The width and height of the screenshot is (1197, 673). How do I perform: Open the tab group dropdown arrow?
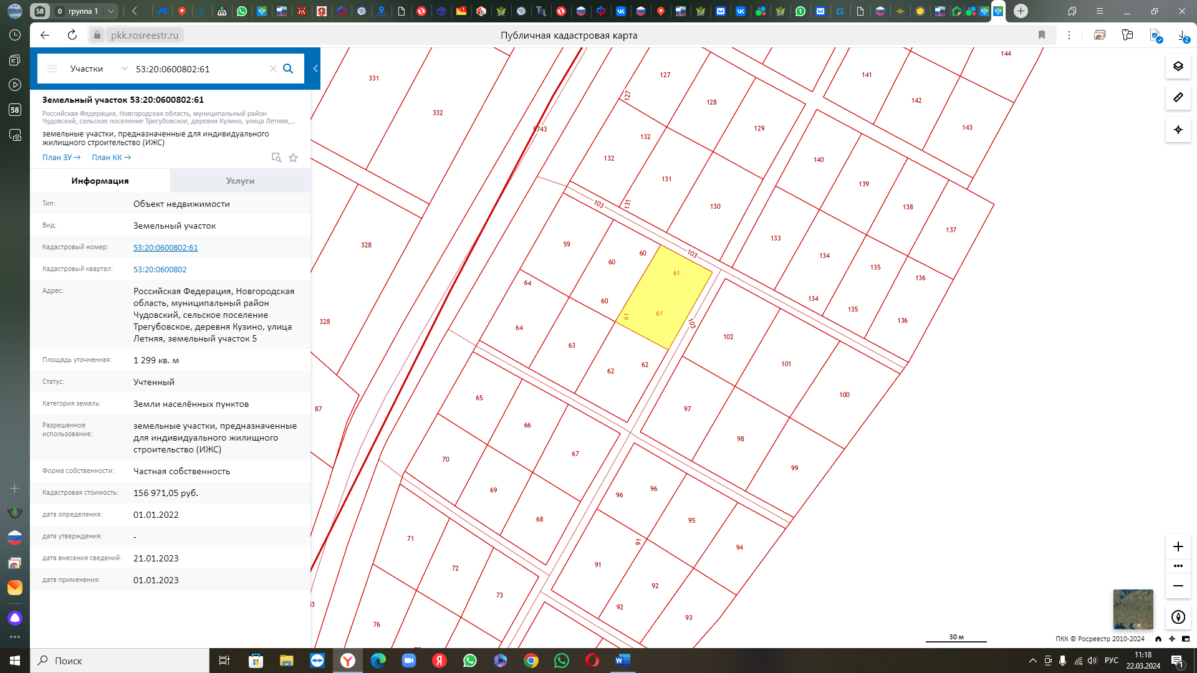pos(110,11)
